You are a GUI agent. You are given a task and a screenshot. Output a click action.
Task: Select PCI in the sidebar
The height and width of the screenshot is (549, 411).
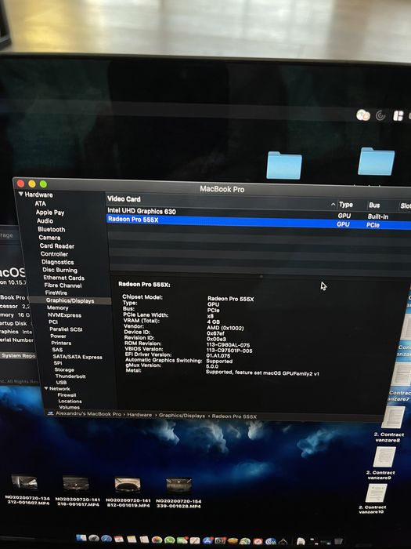point(53,322)
